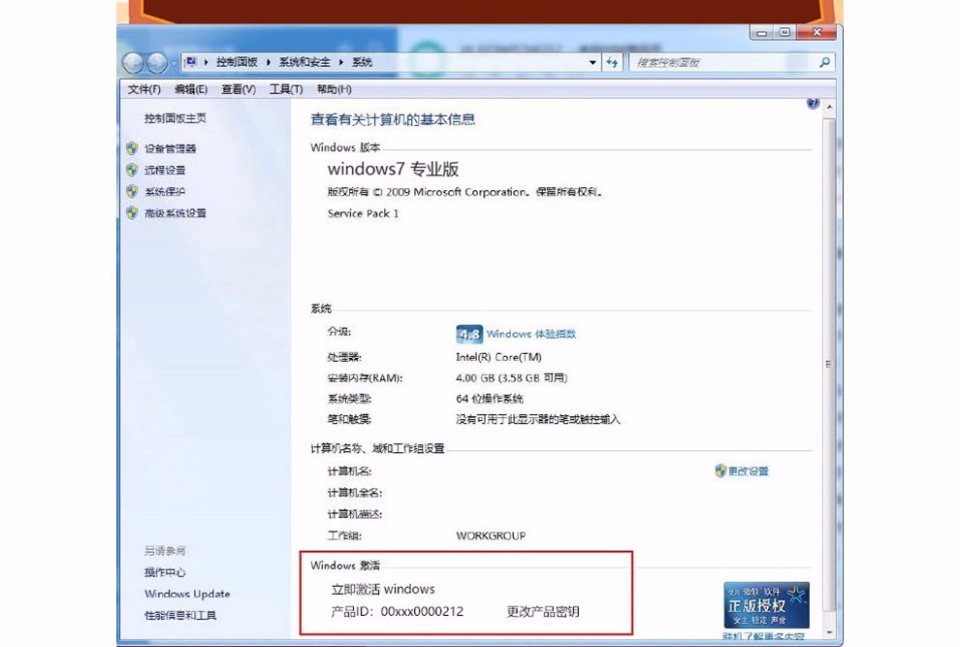Expand the arrow after 系统和安全 breadcrumb
960x647 pixels.
click(341, 62)
